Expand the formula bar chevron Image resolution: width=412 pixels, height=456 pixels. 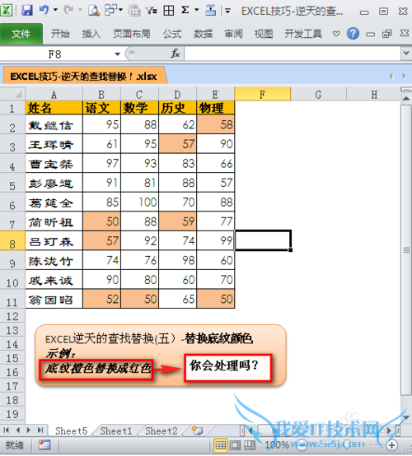pyautogui.click(x=406, y=54)
